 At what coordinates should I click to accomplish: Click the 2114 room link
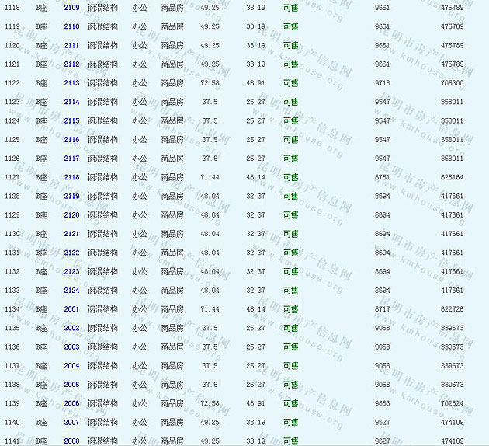coord(71,102)
